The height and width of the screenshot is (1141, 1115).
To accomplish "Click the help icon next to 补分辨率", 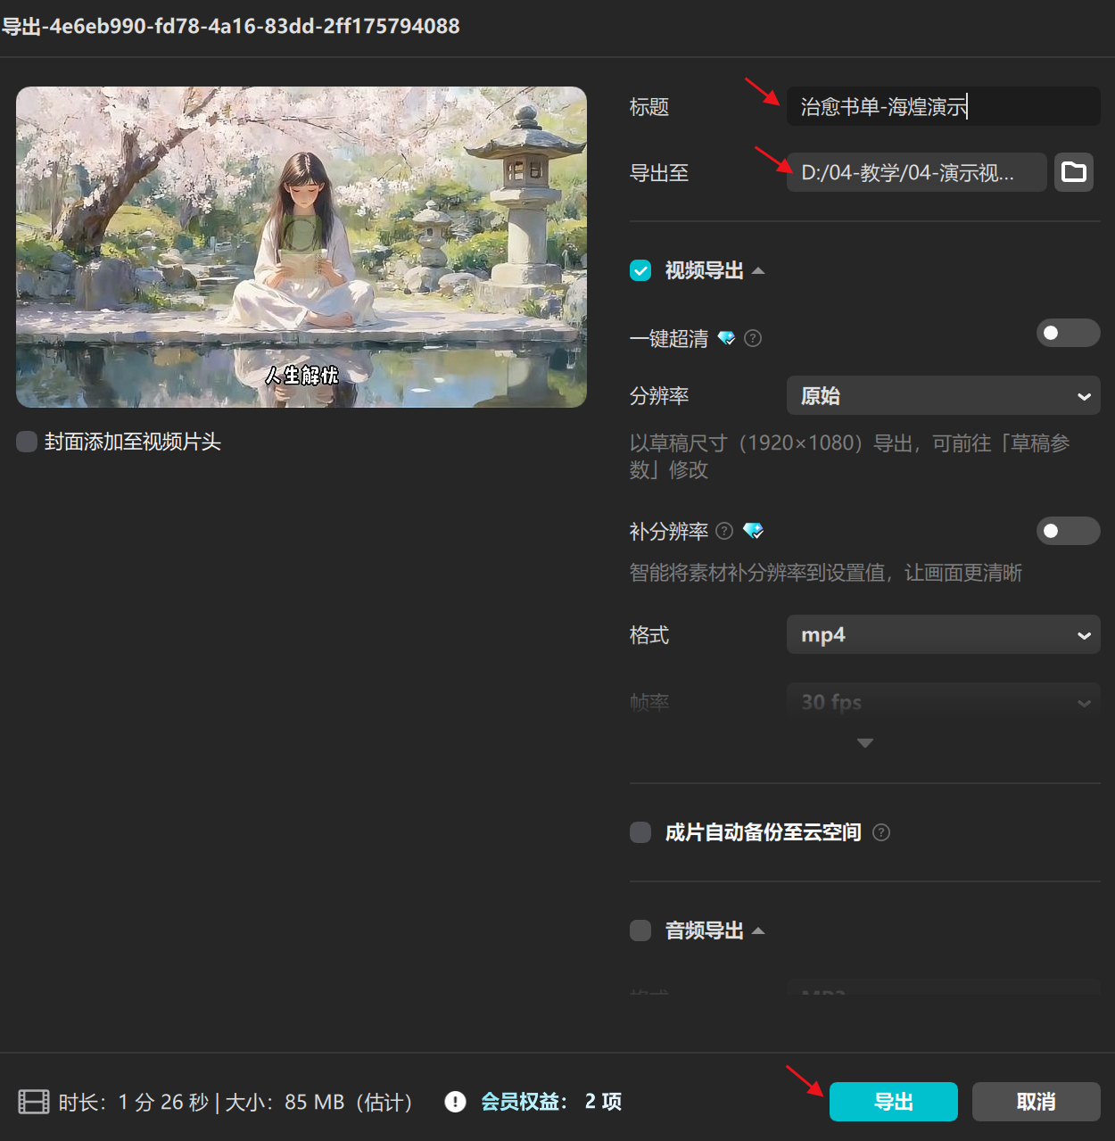I will [724, 531].
